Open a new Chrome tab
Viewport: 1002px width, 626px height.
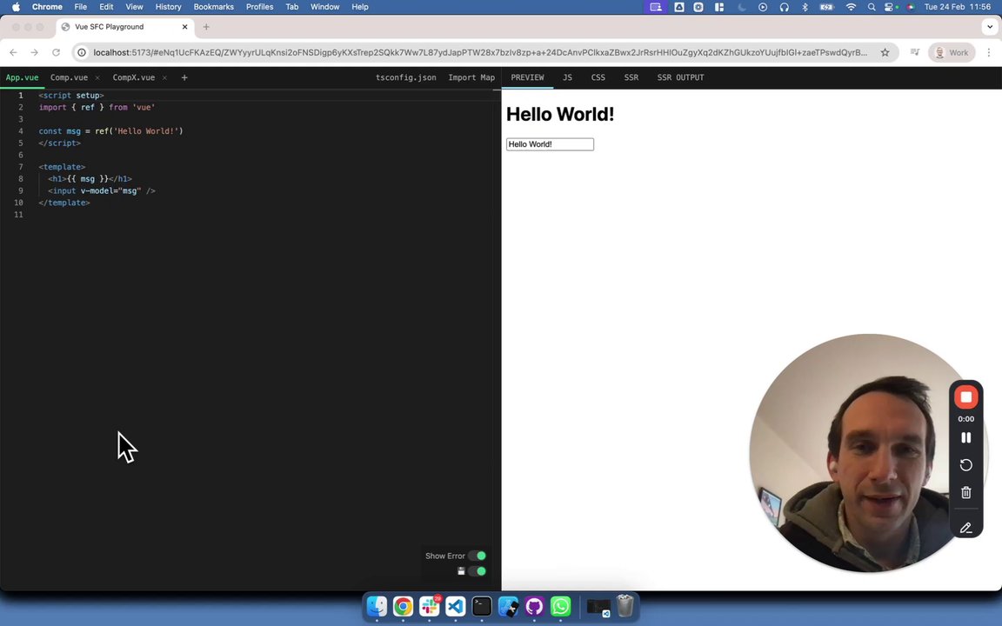pos(206,27)
